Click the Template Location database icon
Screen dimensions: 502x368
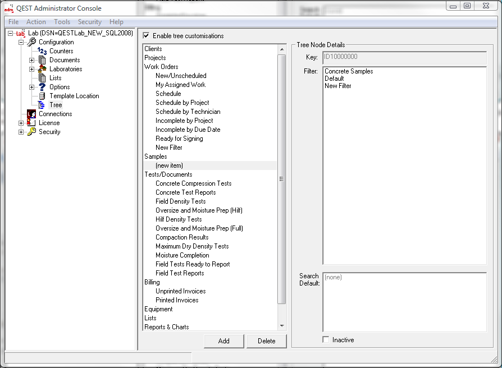tap(42, 96)
